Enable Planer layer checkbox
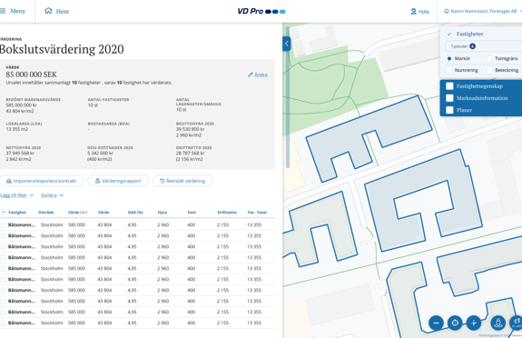This screenshot has height=338, width=522. coord(449,110)
